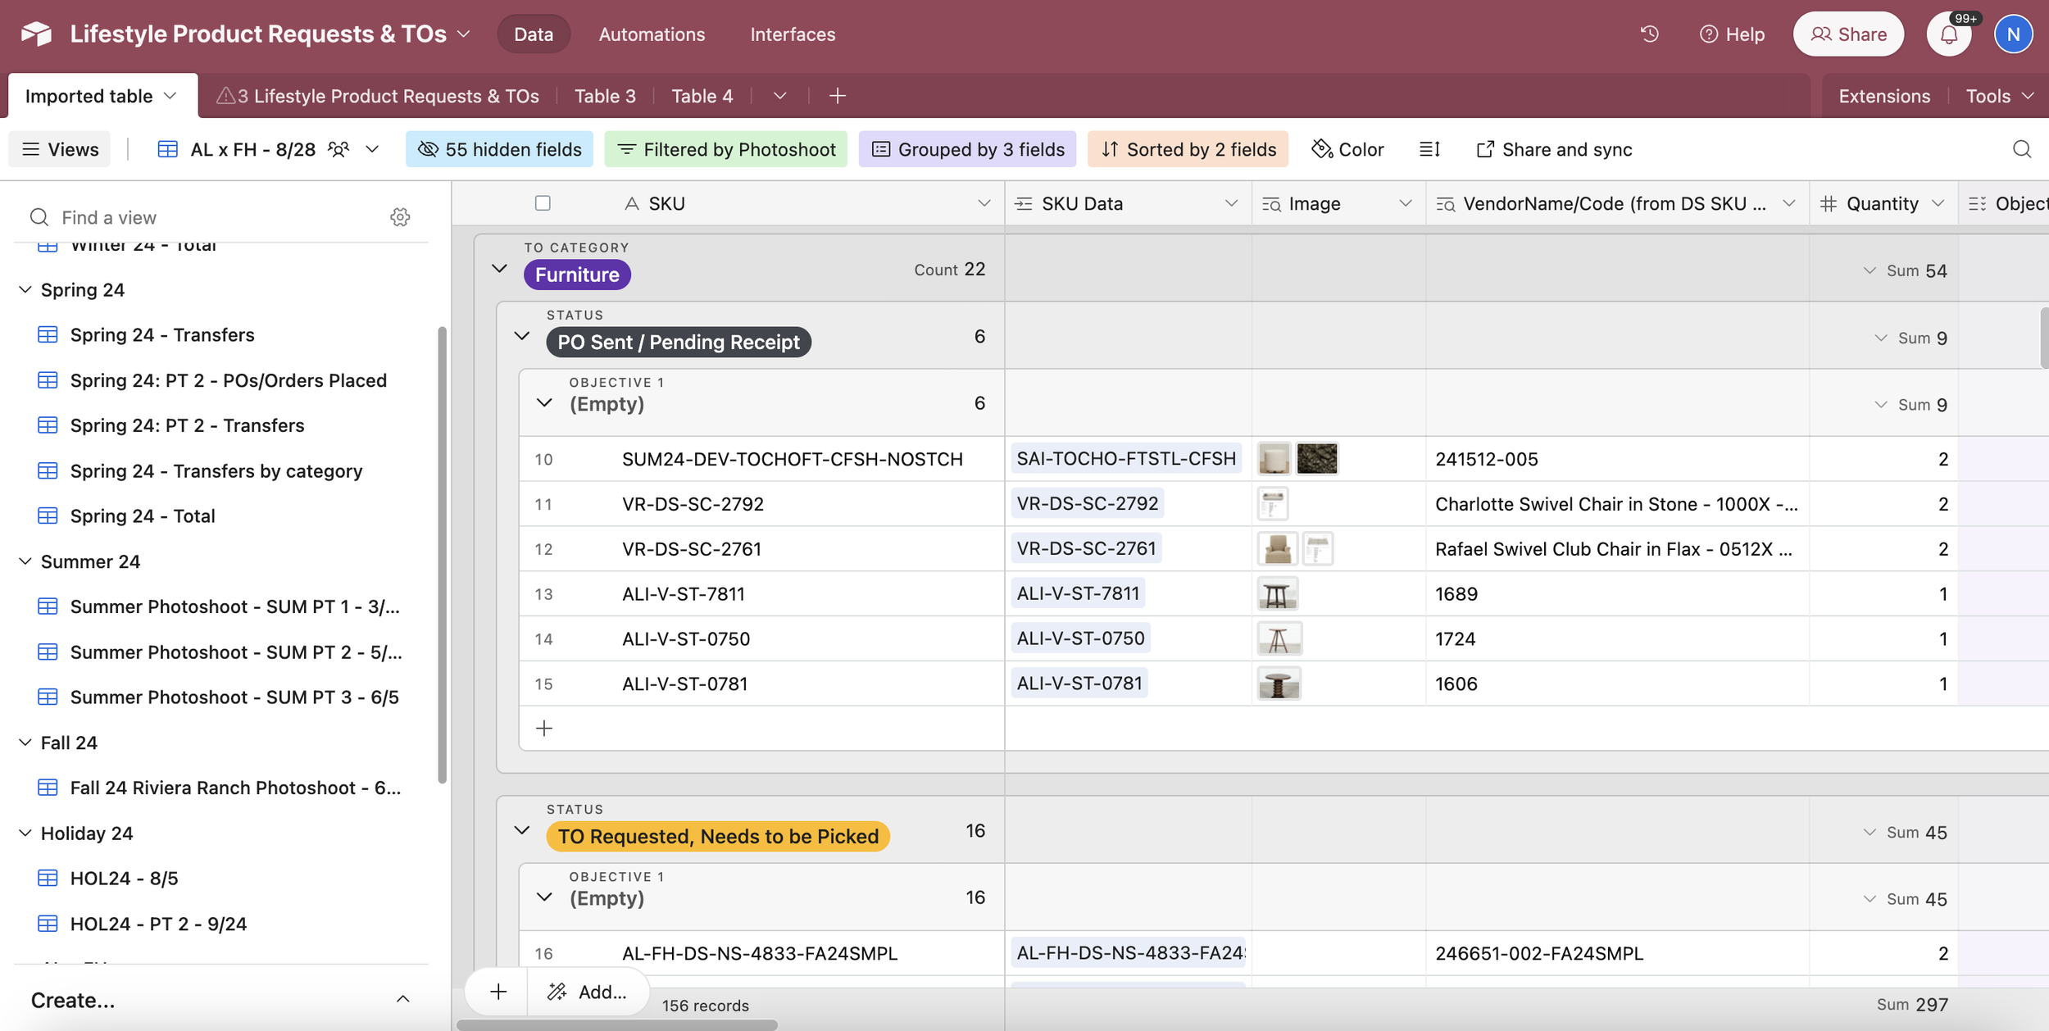2049x1031 pixels.
Task: Click the notifications bell icon
Action: point(1948,34)
